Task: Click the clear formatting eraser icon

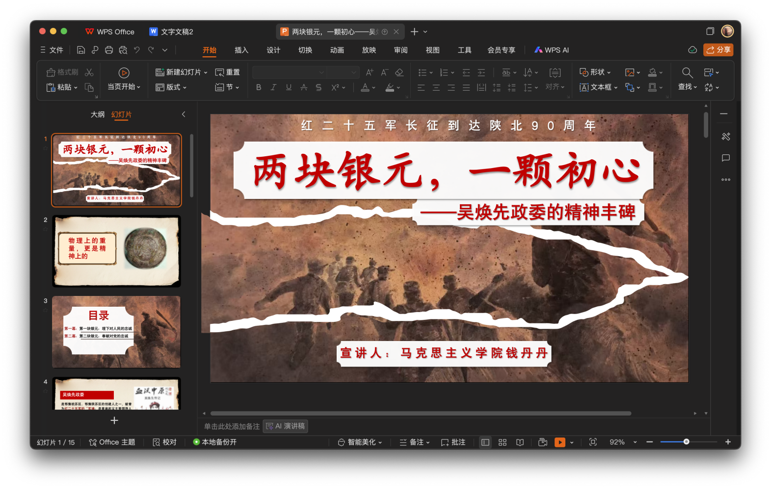Action: point(399,73)
